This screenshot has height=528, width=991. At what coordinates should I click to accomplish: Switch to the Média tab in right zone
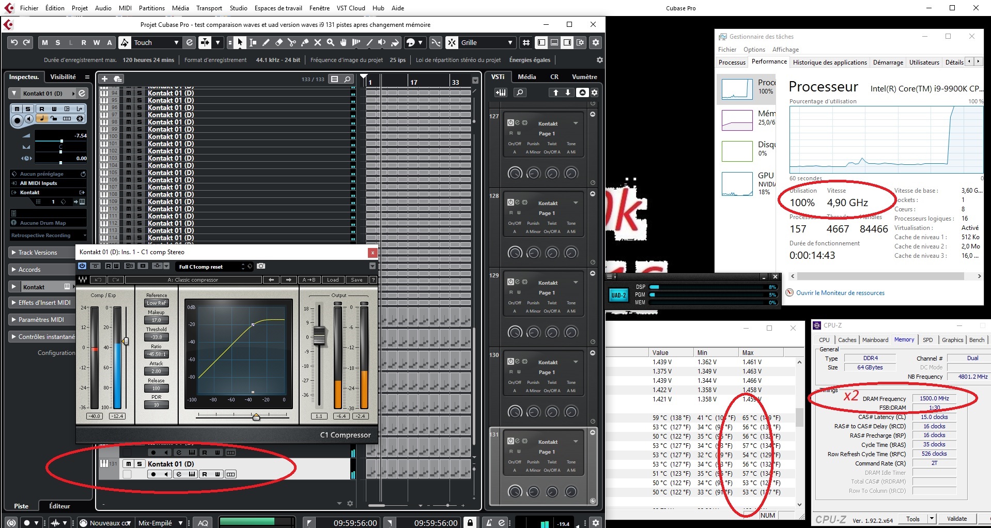coord(527,76)
